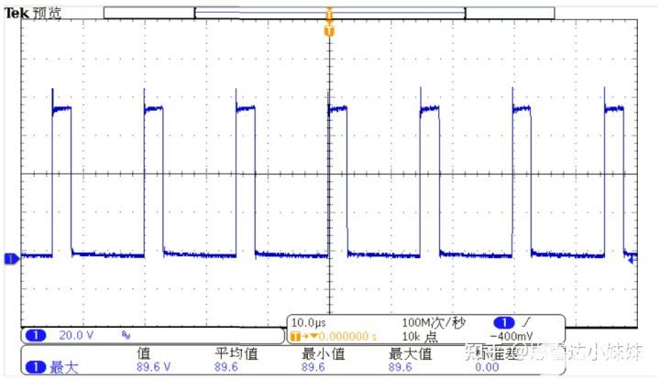Click the 89.6 V measurement value
660x379 pixels.
click(x=153, y=367)
